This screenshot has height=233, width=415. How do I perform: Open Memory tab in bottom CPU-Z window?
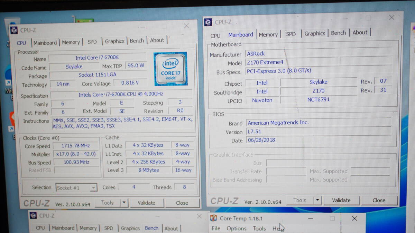point(88,228)
